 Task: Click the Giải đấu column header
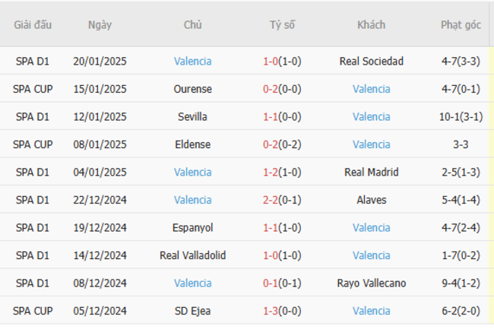(33, 24)
